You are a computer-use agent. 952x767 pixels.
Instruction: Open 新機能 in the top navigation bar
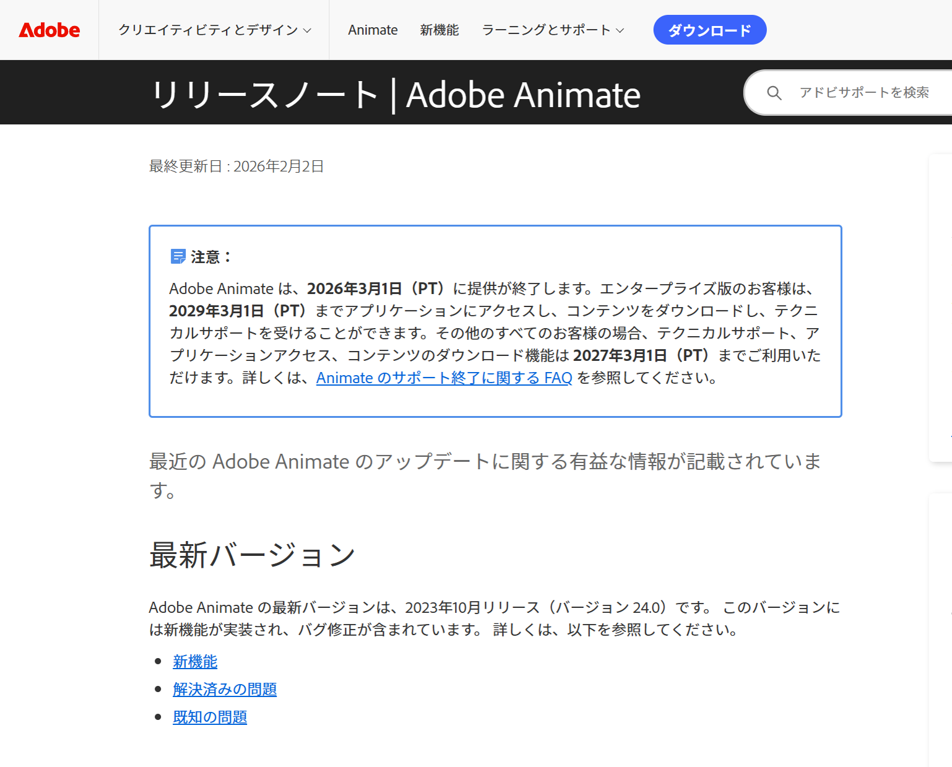click(x=439, y=30)
